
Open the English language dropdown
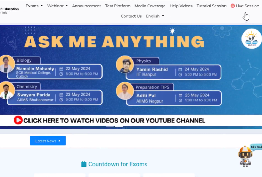[155, 16]
